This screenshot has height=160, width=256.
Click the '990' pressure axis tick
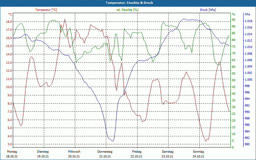pos(247,112)
